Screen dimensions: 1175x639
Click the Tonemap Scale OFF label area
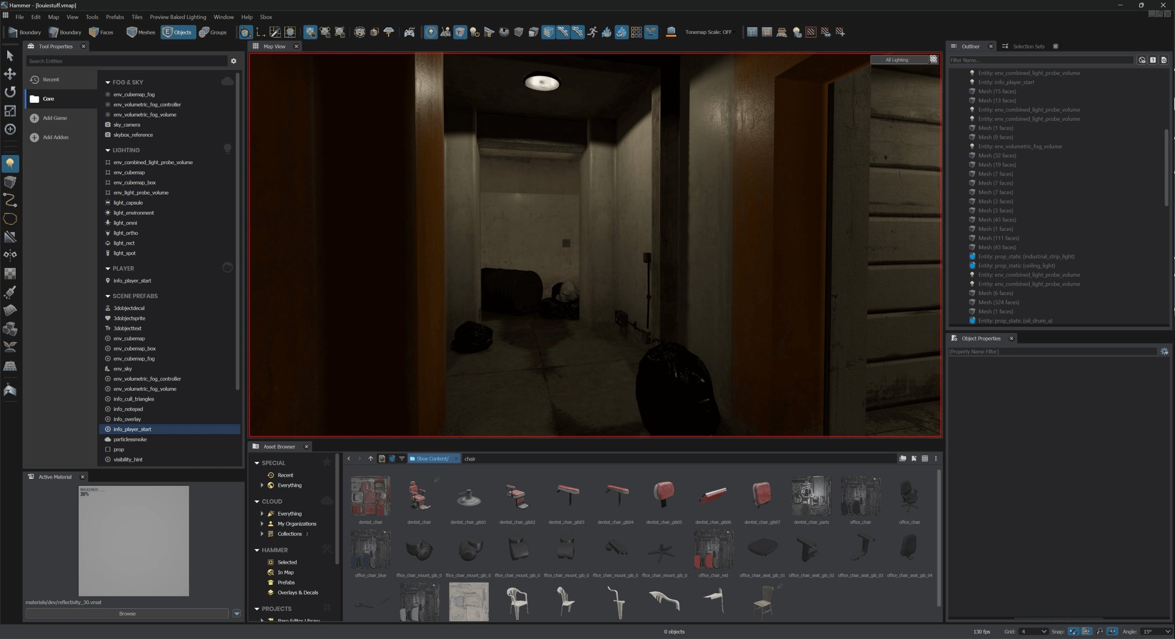pyautogui.click(x=707, y=32)
